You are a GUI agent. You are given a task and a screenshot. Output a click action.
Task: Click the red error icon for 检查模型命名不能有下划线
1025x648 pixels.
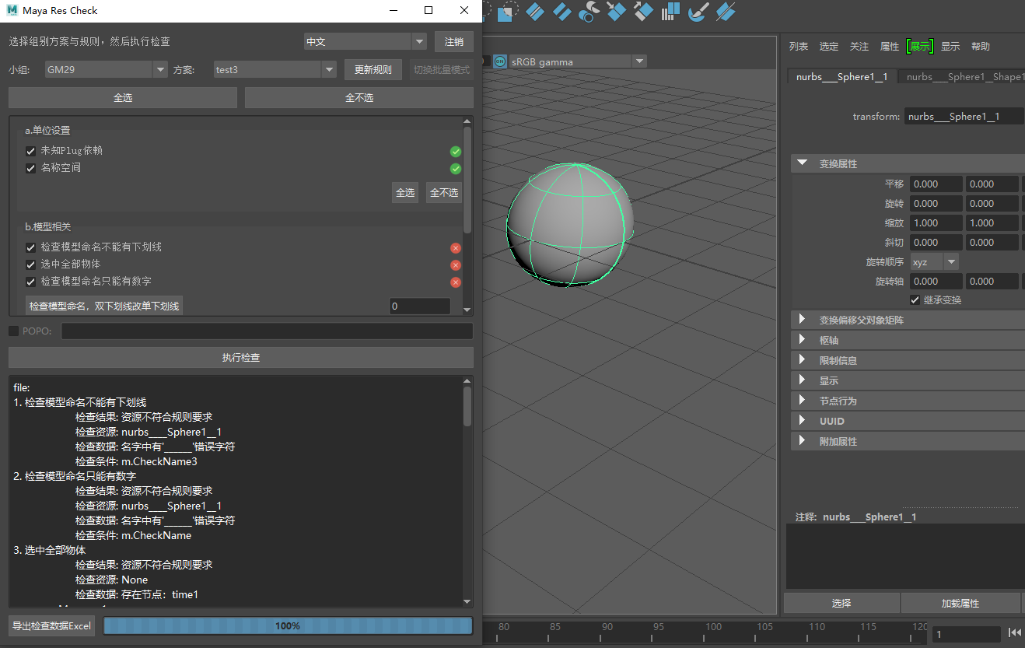[x=456, y=248]
